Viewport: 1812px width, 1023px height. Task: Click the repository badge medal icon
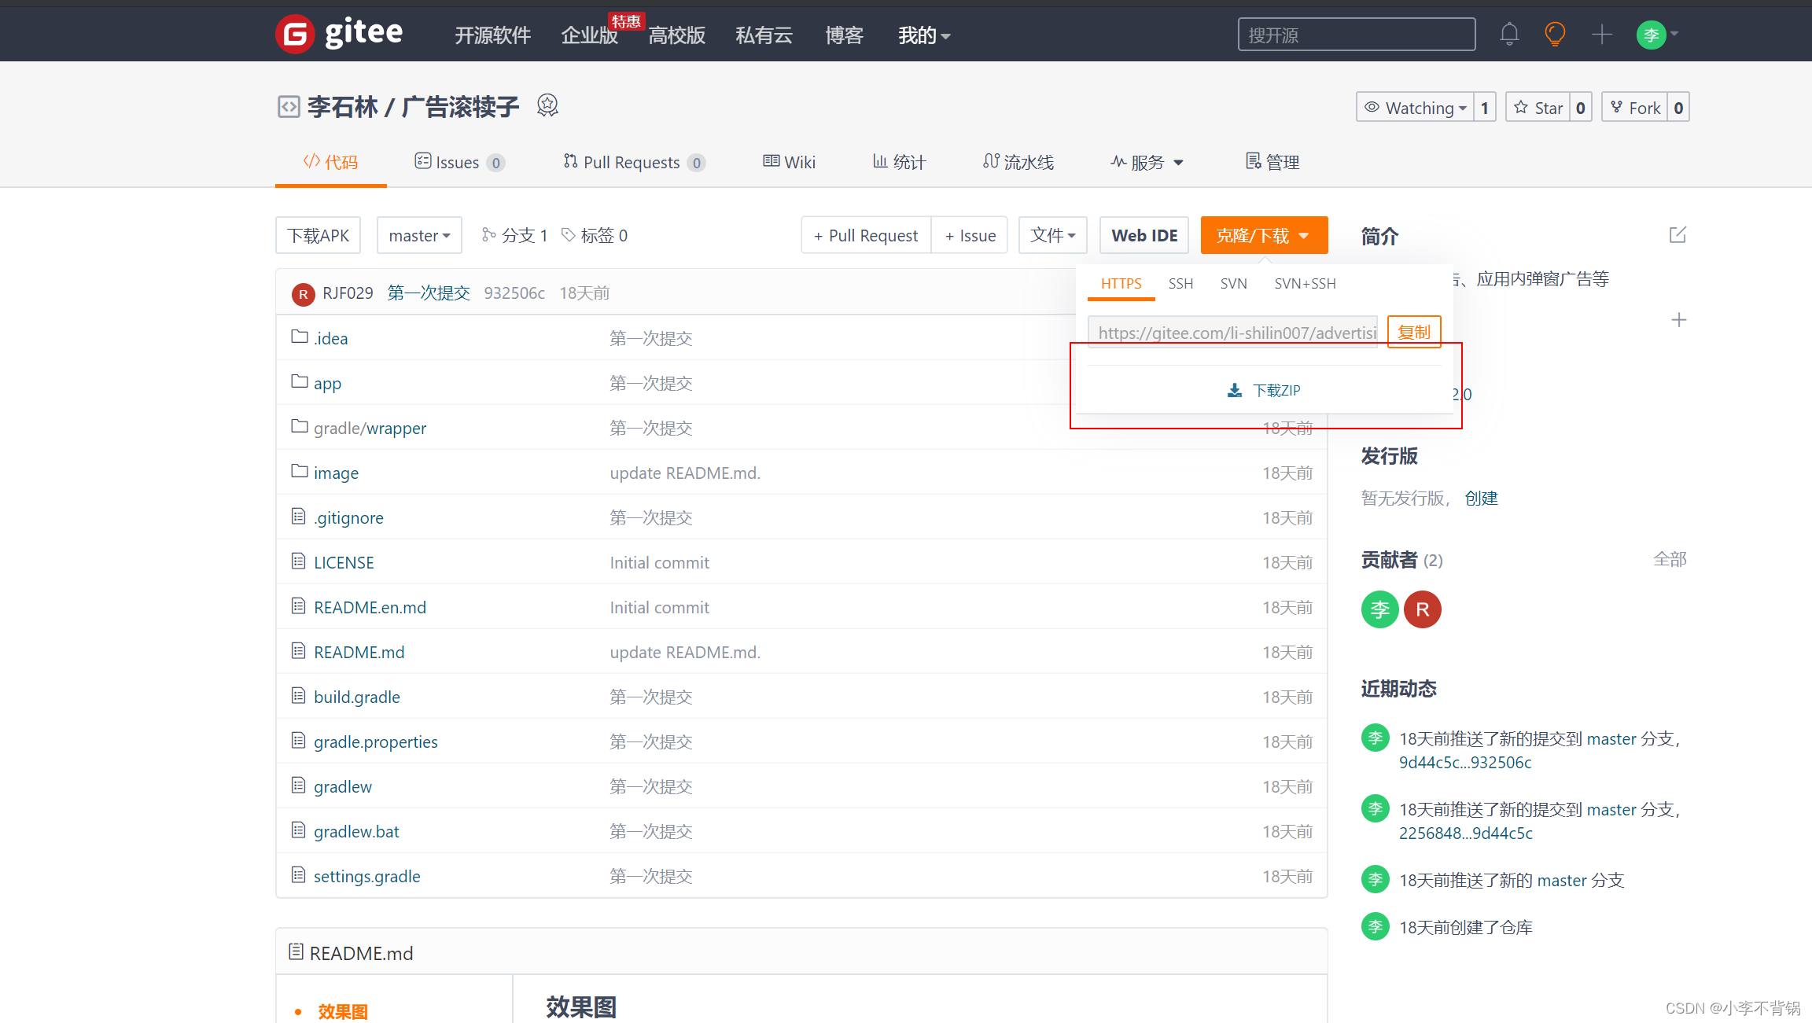tap(547, 105)
